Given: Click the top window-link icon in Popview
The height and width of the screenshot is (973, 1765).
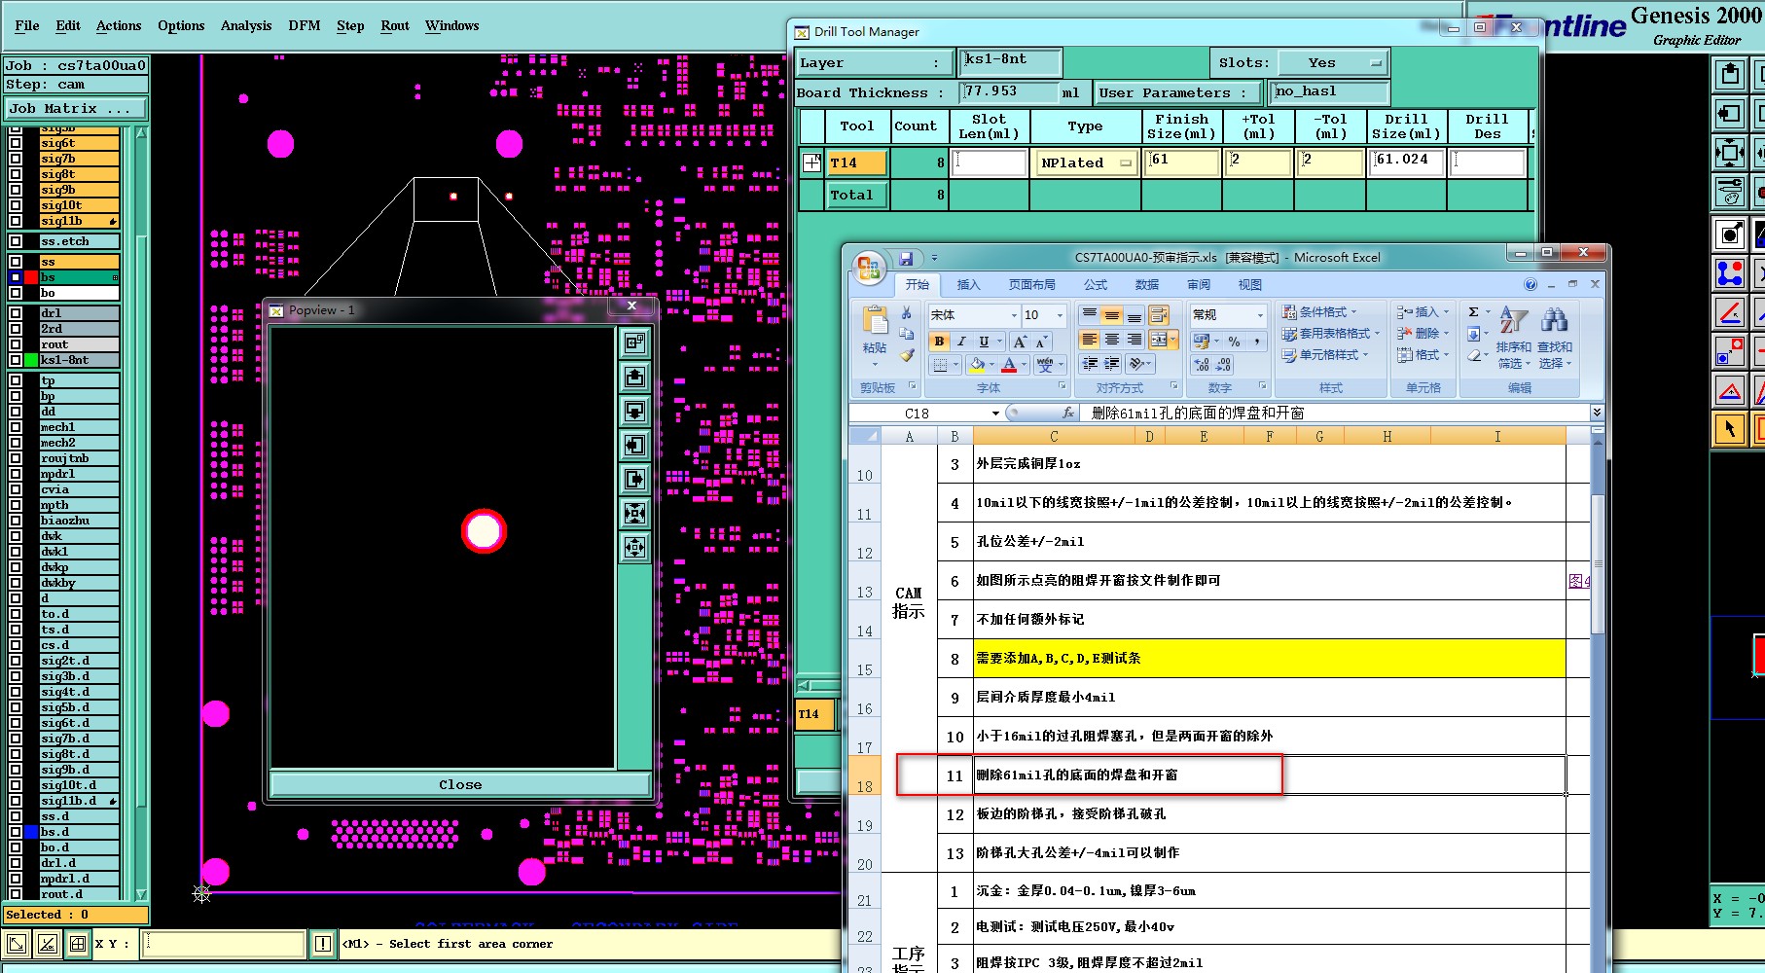Looking at the screenshot, I should click(x=635, y=342).
